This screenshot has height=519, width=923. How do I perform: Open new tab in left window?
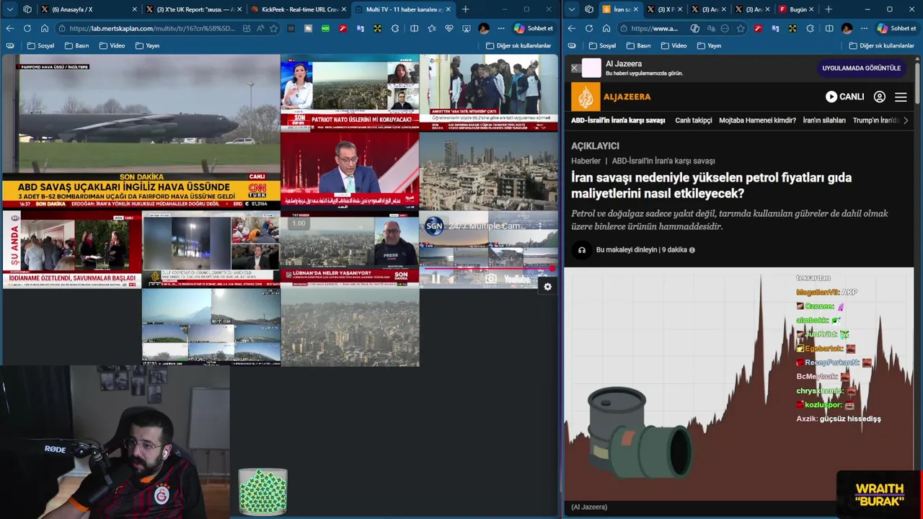tap(465, 9)
